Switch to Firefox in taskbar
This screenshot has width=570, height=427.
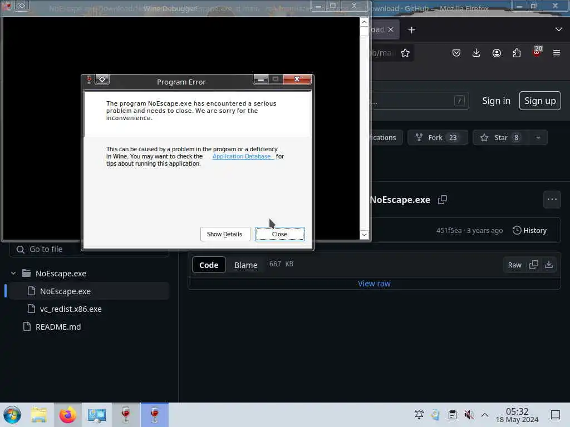click(x=67, y=415)
